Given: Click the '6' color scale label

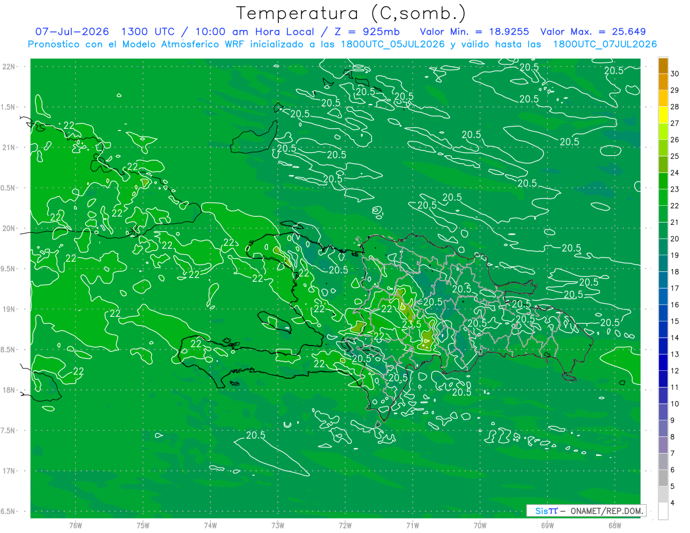Looking at the screenshot, I should point(672,470).
